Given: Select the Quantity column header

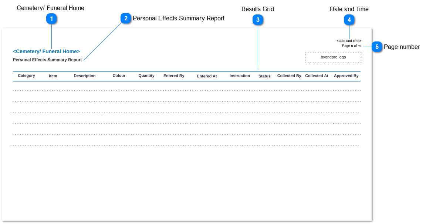Looking at the screenshot, I should (x=146, y=76).
